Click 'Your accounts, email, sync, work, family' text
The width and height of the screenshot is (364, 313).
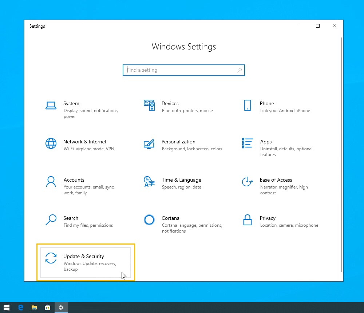click(89, 190)
